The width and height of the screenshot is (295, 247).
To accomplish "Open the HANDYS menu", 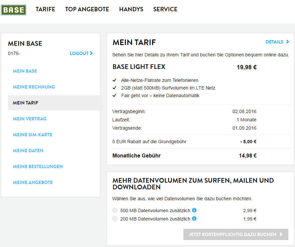I will [x=131, y=9].
